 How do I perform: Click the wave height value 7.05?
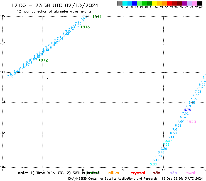(200, 88)
